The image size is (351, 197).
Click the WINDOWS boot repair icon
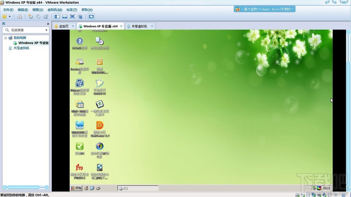80,129
